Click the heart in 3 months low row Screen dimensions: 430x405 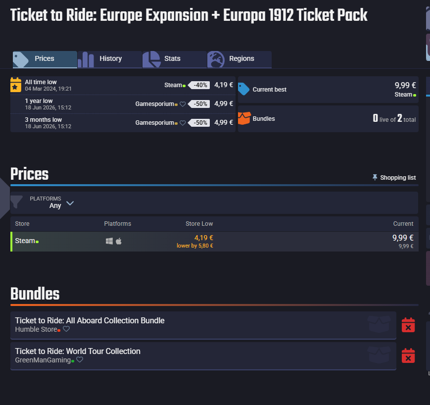click(183, 123)
